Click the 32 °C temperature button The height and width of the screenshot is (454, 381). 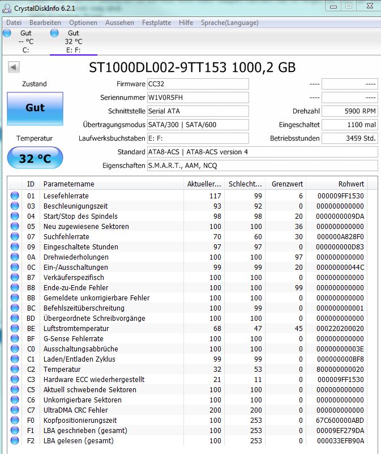pyautogui.click(x=35, y=158)
